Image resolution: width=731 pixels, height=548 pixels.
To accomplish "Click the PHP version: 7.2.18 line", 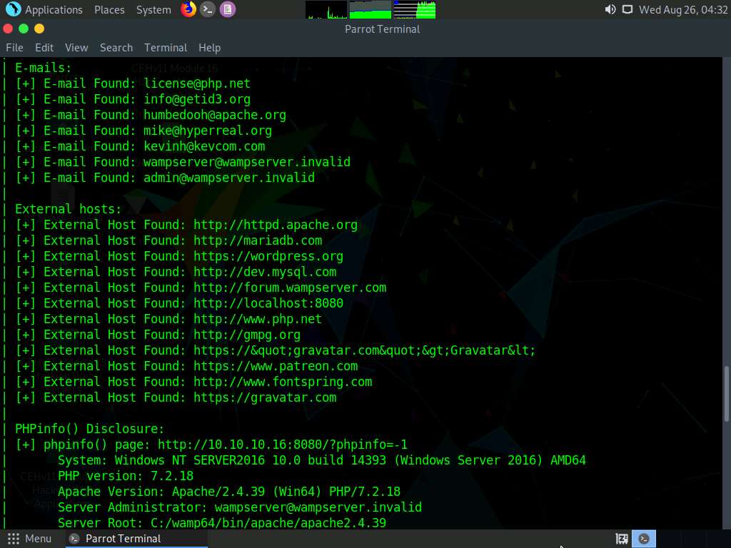I will 126,476.
